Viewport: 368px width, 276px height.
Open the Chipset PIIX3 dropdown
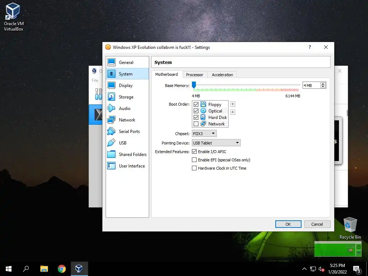[x=204, y=134]
